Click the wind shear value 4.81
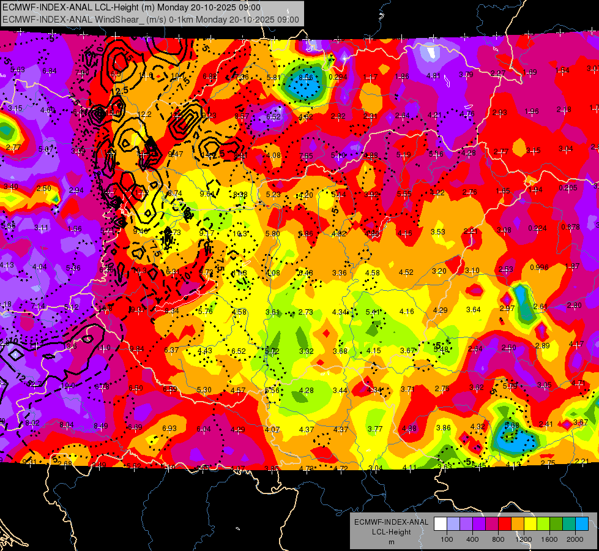599x551 pixels. pyautogui.click(x=433, y=76)
